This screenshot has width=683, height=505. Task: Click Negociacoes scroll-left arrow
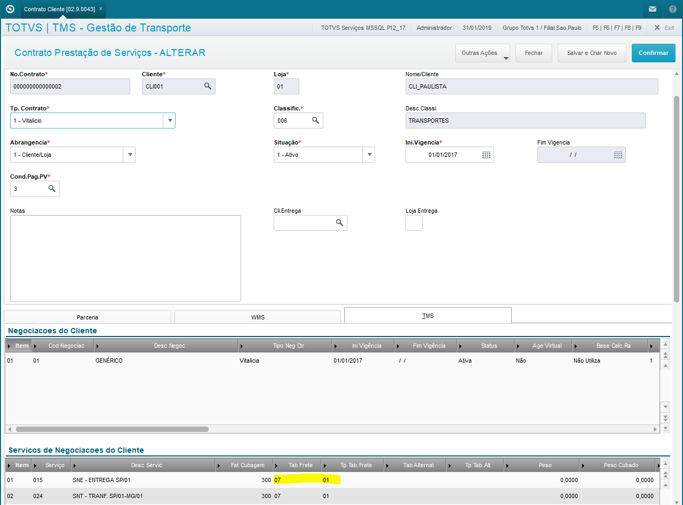click(10, 429)
